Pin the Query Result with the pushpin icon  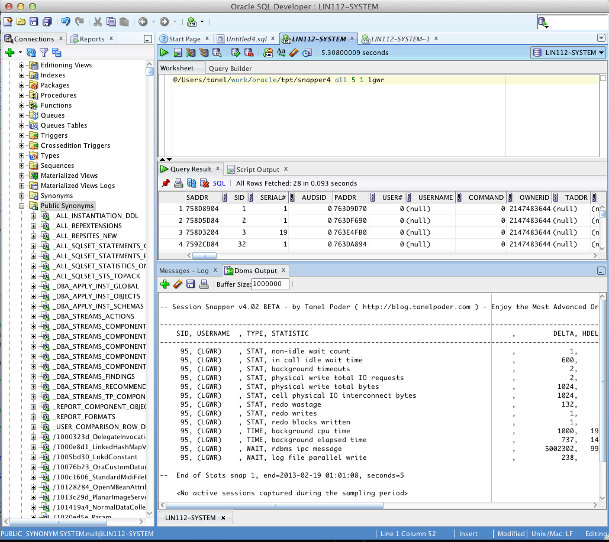coord(166,183)
